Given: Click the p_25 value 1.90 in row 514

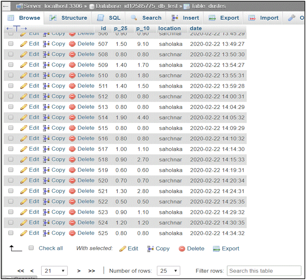Looking at the screenshot, I should [121, 118].
